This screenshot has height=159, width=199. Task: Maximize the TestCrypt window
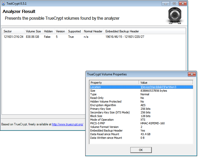pos(174,4)
